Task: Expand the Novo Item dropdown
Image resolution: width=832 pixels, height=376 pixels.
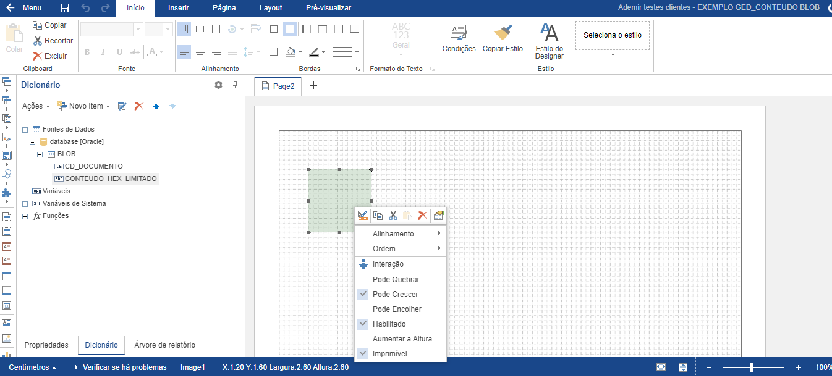Action: click(x=85, y=106)
